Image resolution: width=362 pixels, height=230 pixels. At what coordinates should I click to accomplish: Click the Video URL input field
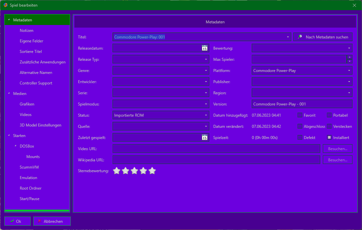pyautogui.click(x=216, y=149)
